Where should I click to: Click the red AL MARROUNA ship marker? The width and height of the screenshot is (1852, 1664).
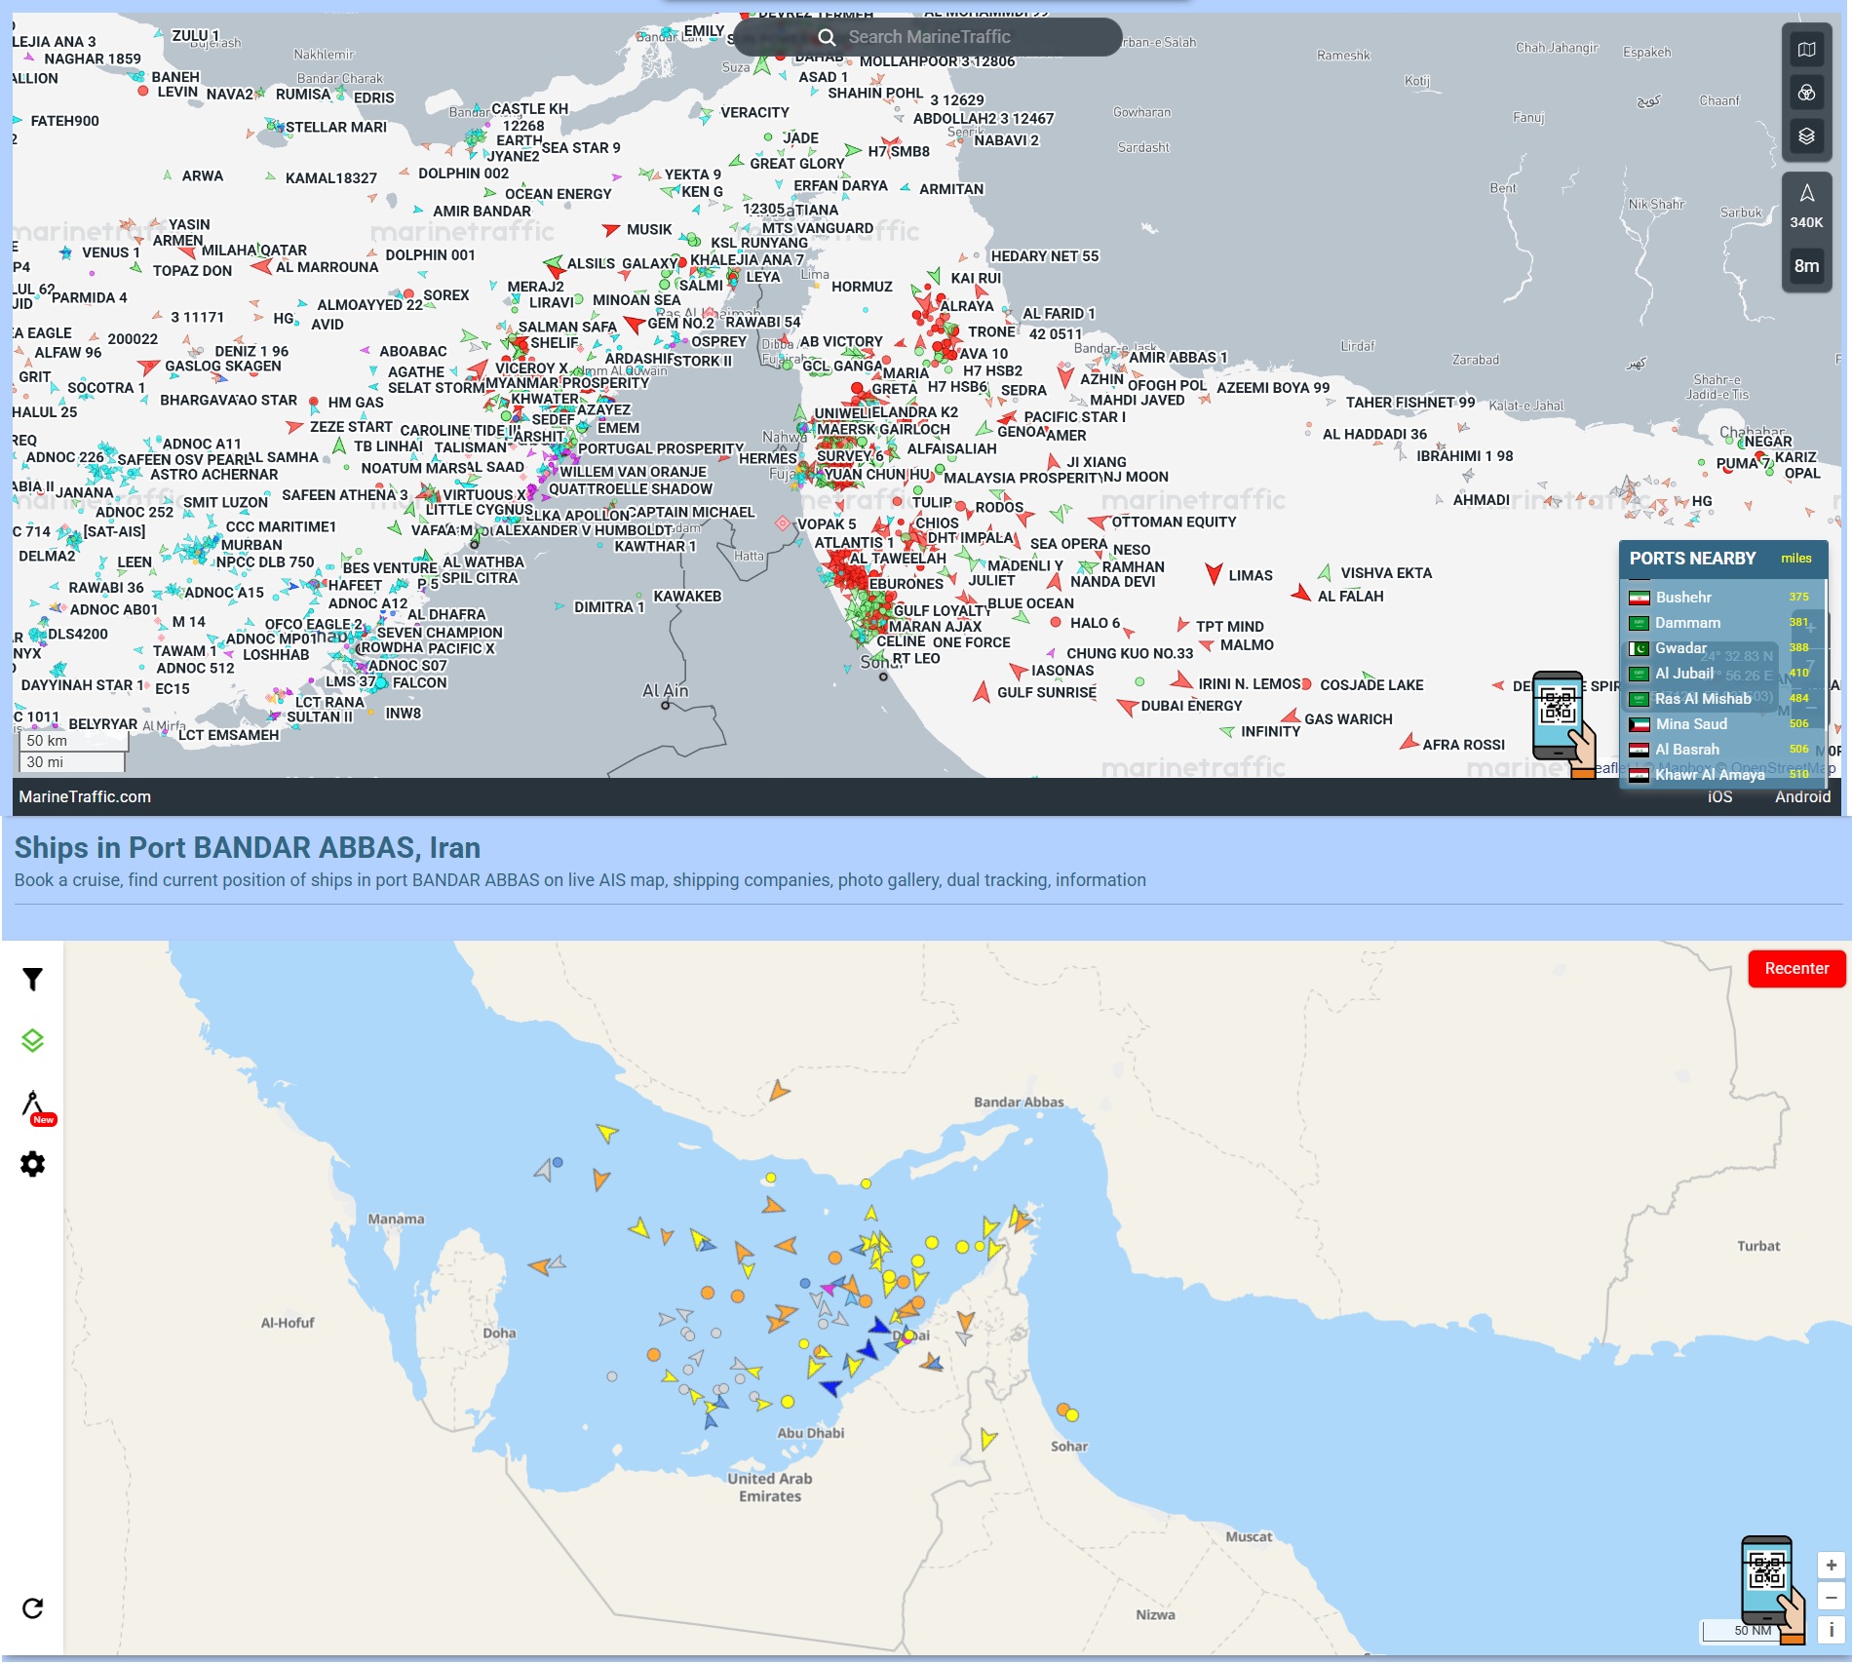click(261, 265)
